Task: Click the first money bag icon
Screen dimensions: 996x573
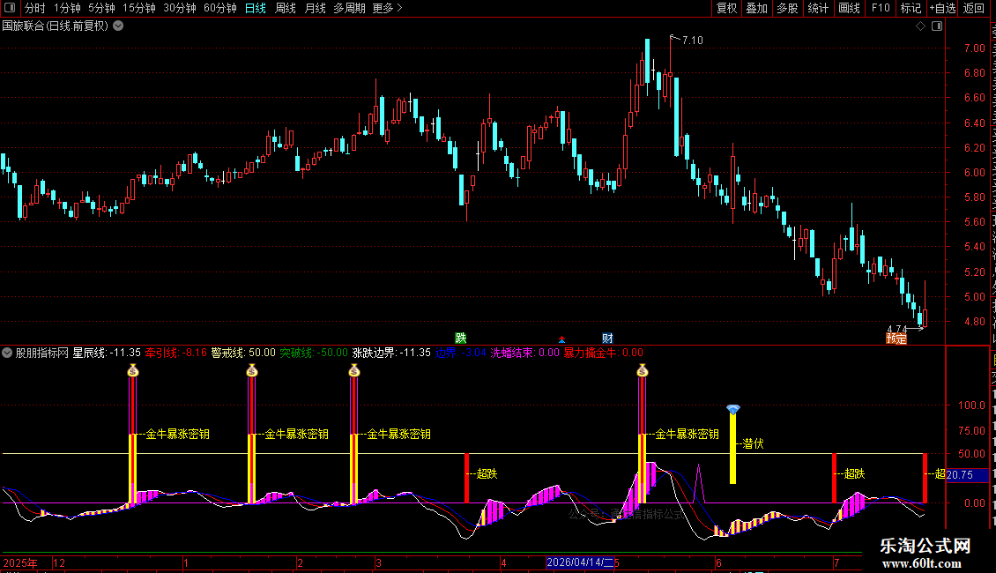Action: 133,370
